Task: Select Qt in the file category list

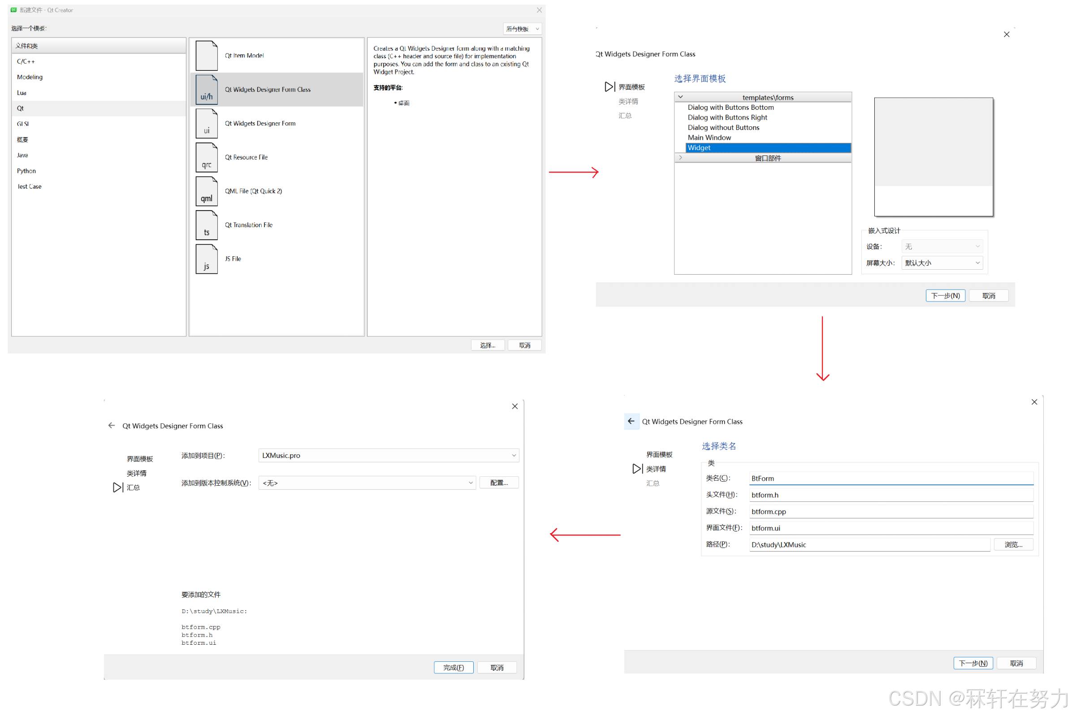Action: [x=21, y=108]
